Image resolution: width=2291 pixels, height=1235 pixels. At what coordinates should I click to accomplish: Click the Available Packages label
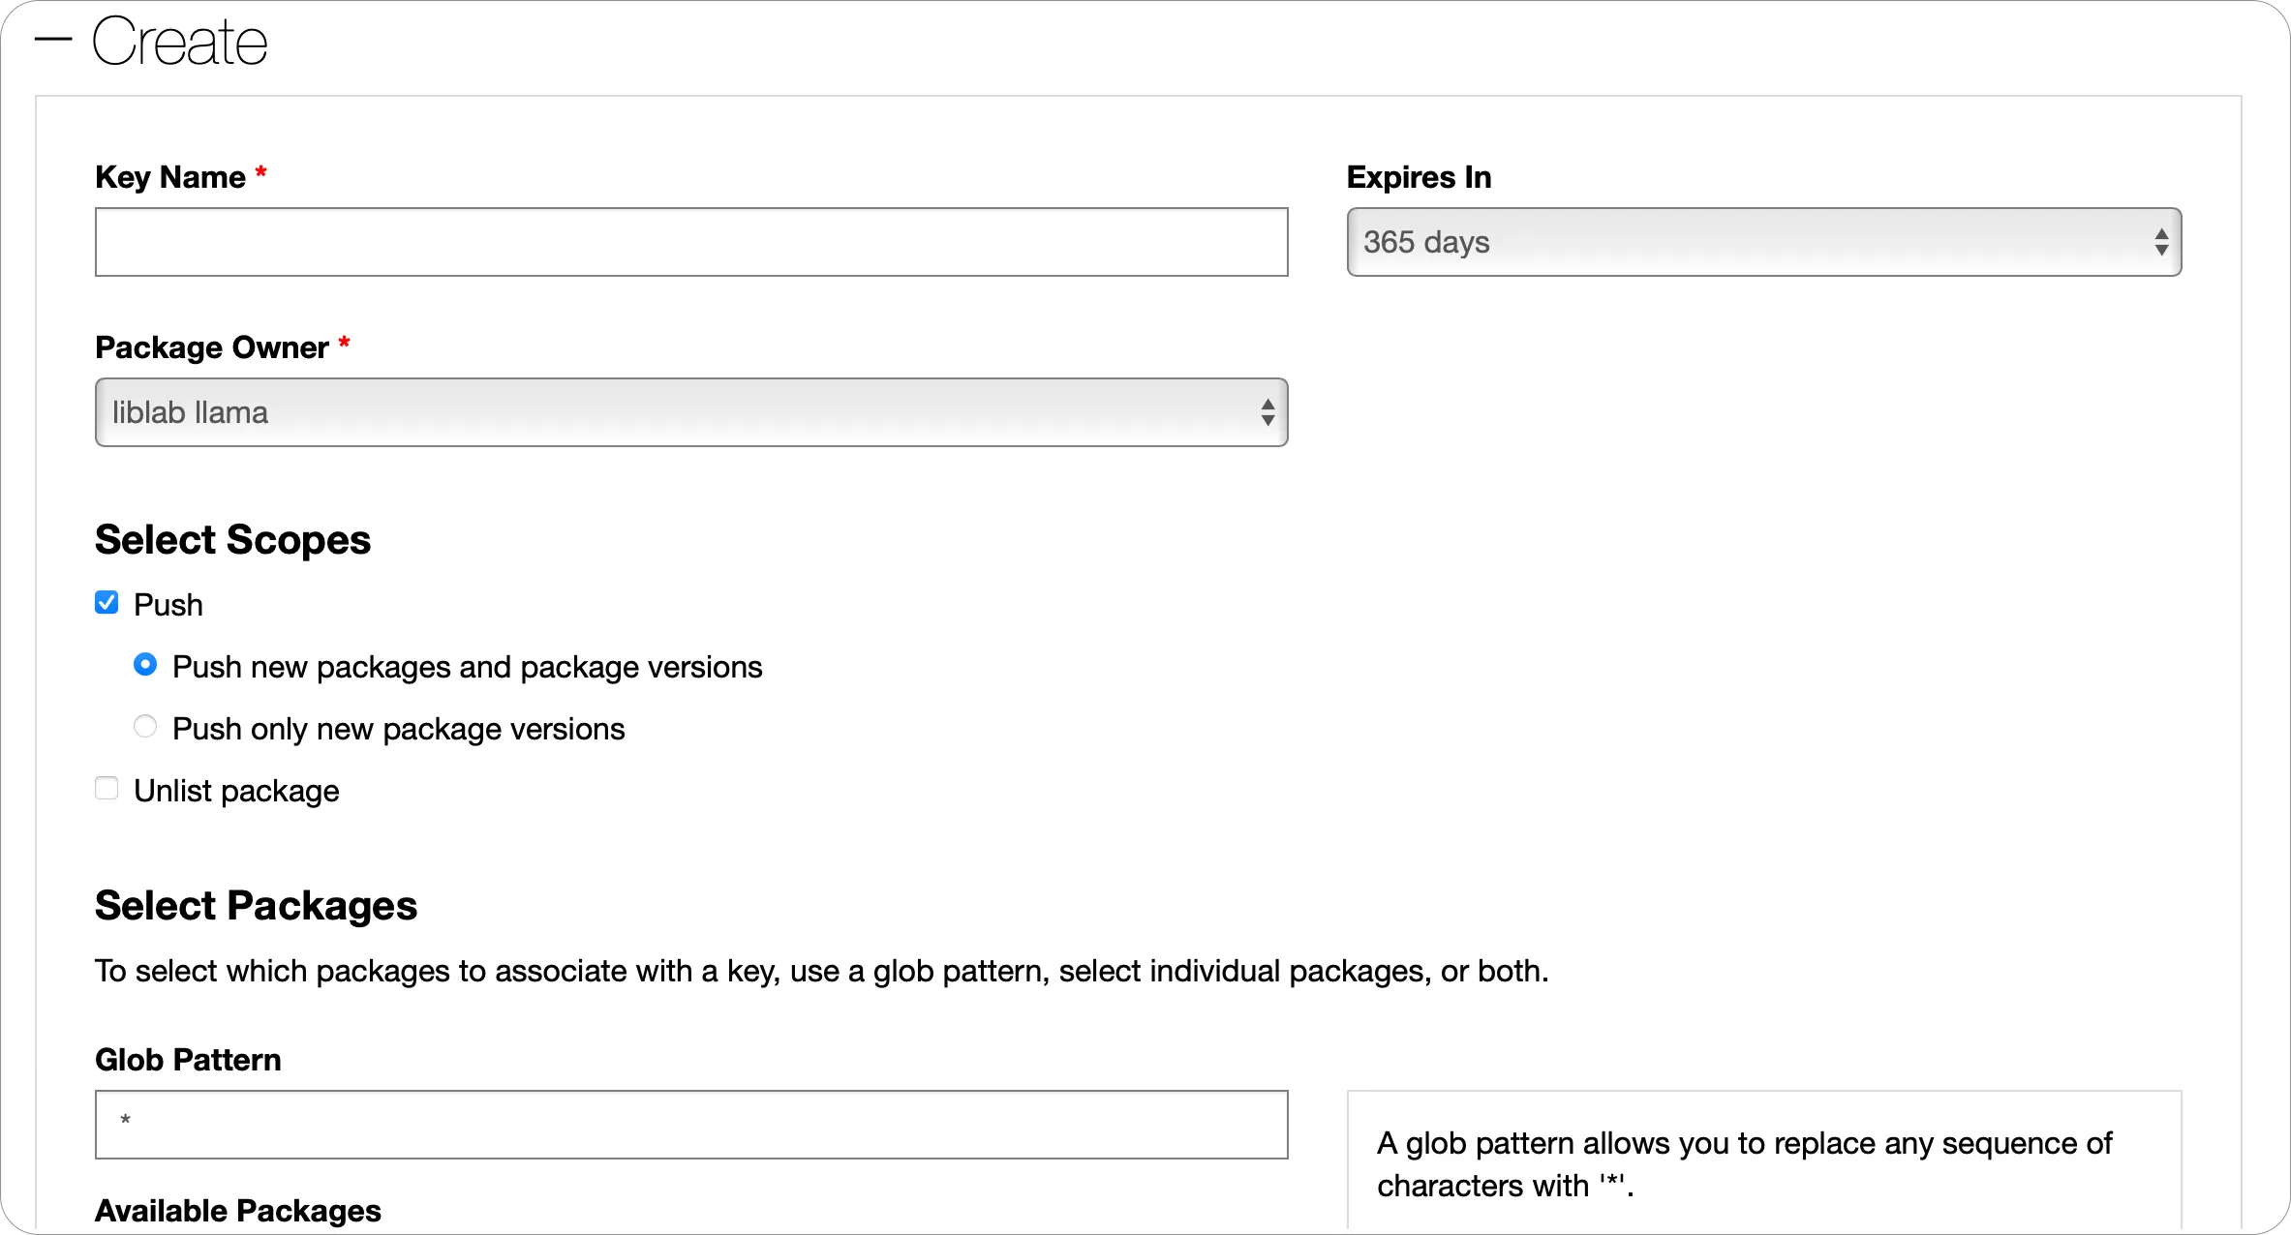tap(238, 1211)
